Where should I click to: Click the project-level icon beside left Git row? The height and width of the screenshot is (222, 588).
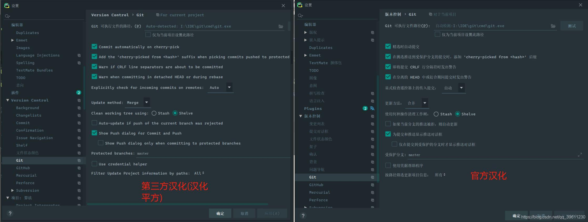(x=79, y=160)
